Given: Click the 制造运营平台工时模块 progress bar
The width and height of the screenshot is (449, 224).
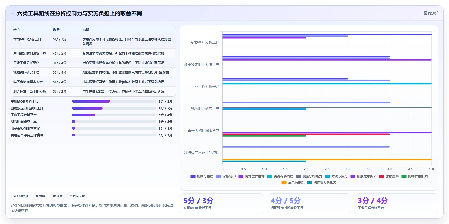Looking at the screenshot, I should 114,135.
